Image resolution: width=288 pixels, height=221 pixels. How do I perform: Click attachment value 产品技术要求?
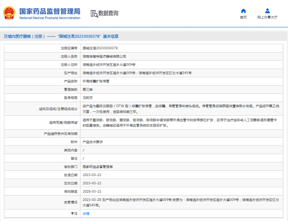[93, 142]
